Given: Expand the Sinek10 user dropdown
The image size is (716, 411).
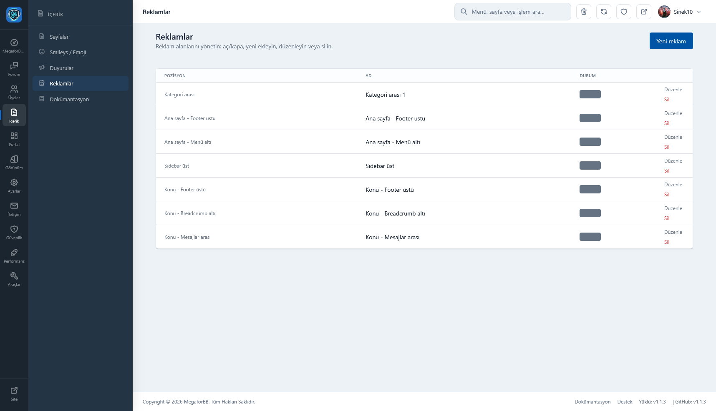Looking at the screenshot, I should [680, 12].
